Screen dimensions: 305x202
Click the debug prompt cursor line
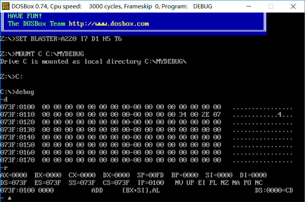6,198
